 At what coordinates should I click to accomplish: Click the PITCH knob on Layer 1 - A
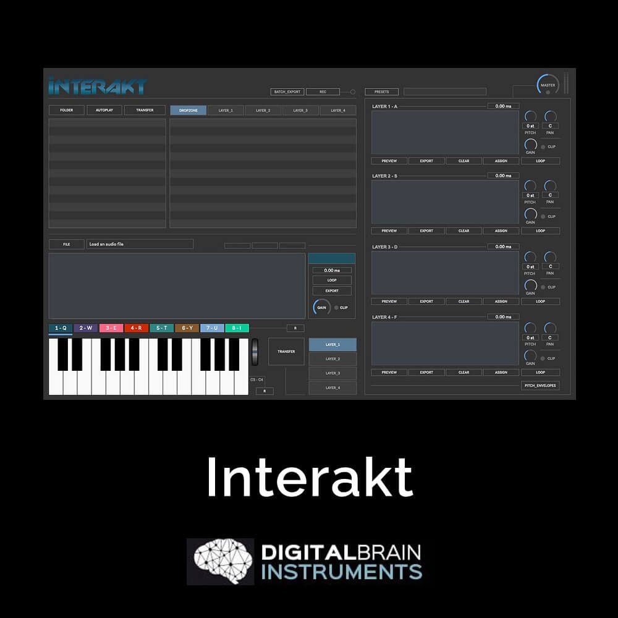(530, 117)
